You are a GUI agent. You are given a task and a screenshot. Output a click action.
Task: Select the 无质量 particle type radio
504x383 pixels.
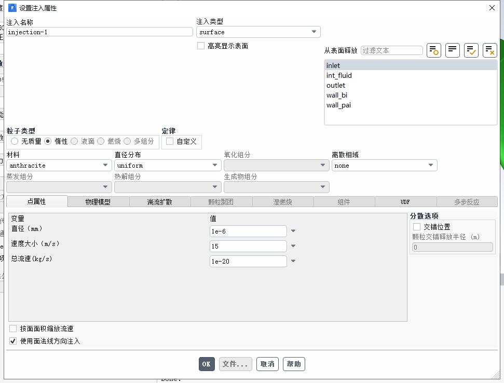pyautogui.click(x=15, y=141)
